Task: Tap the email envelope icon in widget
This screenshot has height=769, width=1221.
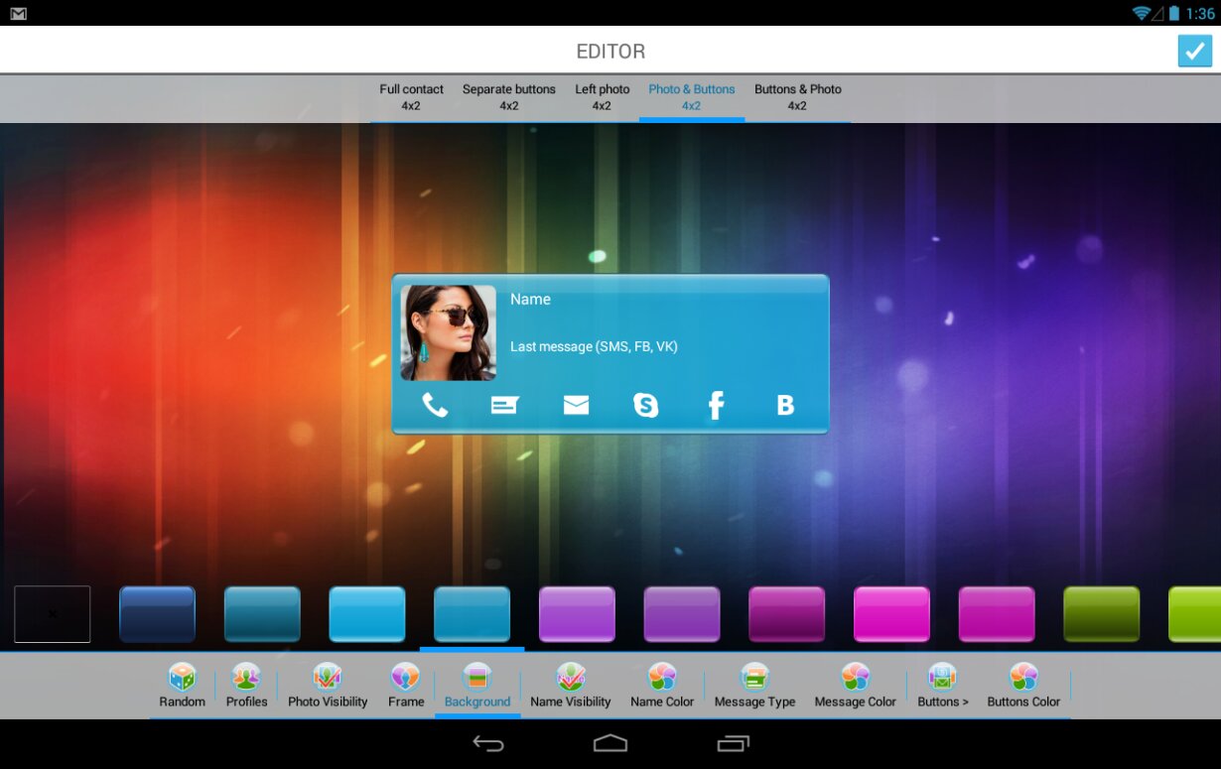Action: point(576,405)
